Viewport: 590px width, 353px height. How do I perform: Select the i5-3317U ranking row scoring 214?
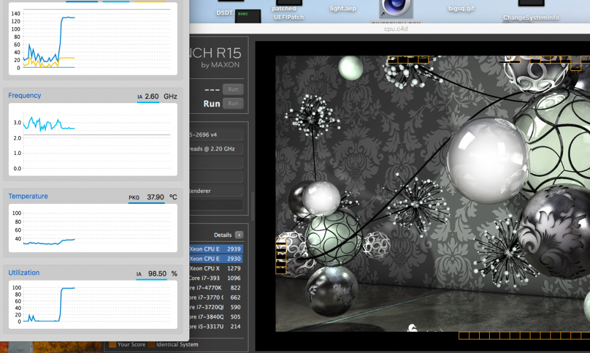(216, 326)
